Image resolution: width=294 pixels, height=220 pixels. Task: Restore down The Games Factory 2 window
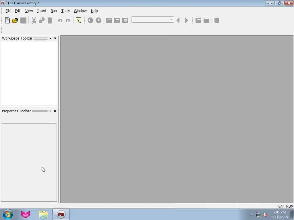[279, 3]
